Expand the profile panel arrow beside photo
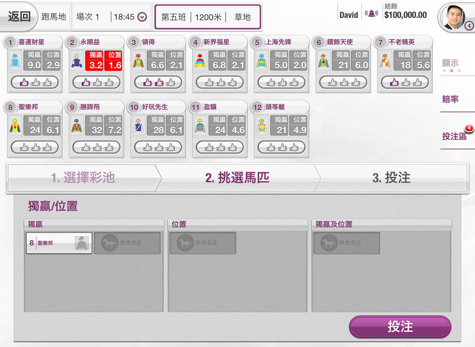The width and height of the screenshot is (475, 347). pyautogui.click(x=470, y=26)
